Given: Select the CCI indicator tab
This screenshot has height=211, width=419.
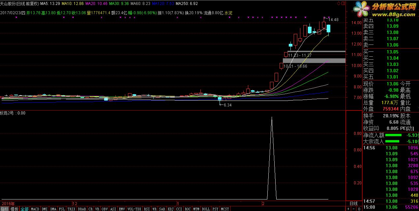Looking at the screenshot, I should (179, 209).
